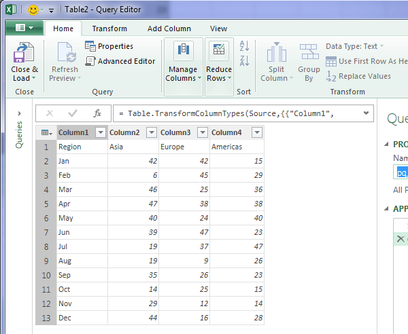Switch to the Home tab
Screen dimensions: 408x334
[63, 29]
